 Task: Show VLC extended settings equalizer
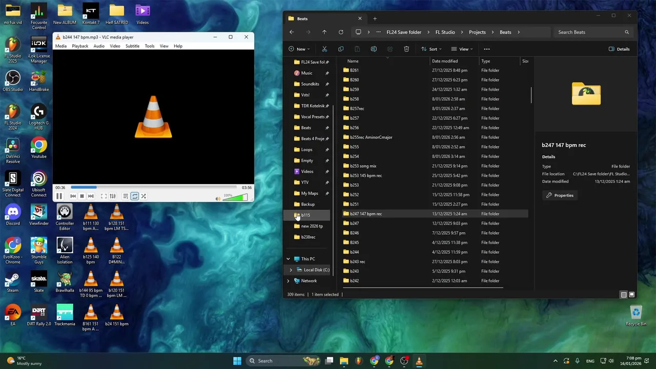coord(113,196)
